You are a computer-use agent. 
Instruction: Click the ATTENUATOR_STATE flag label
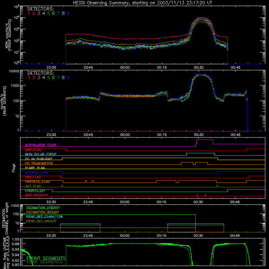[x=41, y=145]
